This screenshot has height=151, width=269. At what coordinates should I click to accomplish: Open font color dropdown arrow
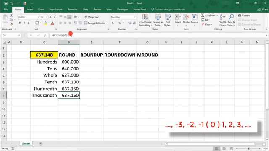pyautogui.click(x=55, y=23)
